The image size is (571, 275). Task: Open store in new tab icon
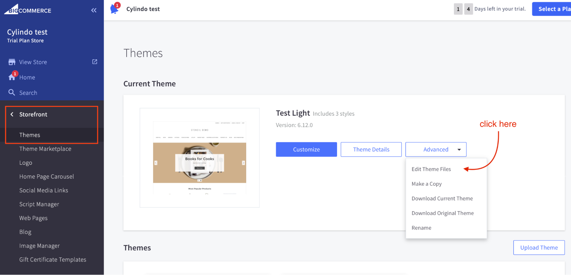point(95,62)
